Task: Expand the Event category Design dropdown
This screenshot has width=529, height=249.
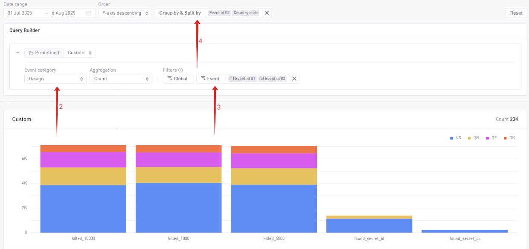Action: [55, 79]
